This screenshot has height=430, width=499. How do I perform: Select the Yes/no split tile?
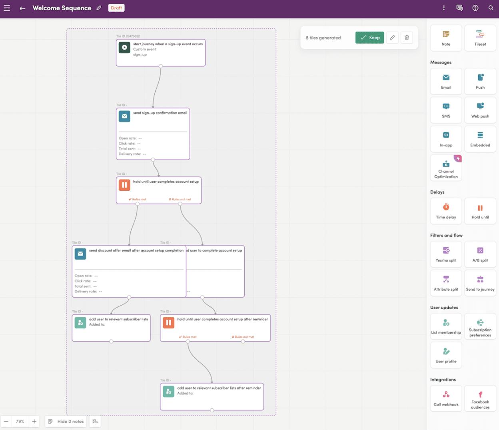click(x=446, y=254)
